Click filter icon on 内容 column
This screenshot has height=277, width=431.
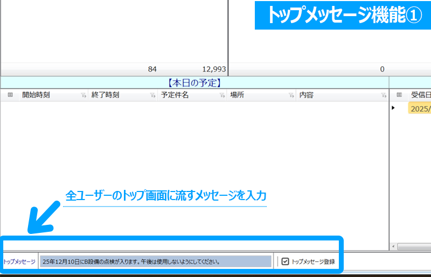[x=384, y=95]
